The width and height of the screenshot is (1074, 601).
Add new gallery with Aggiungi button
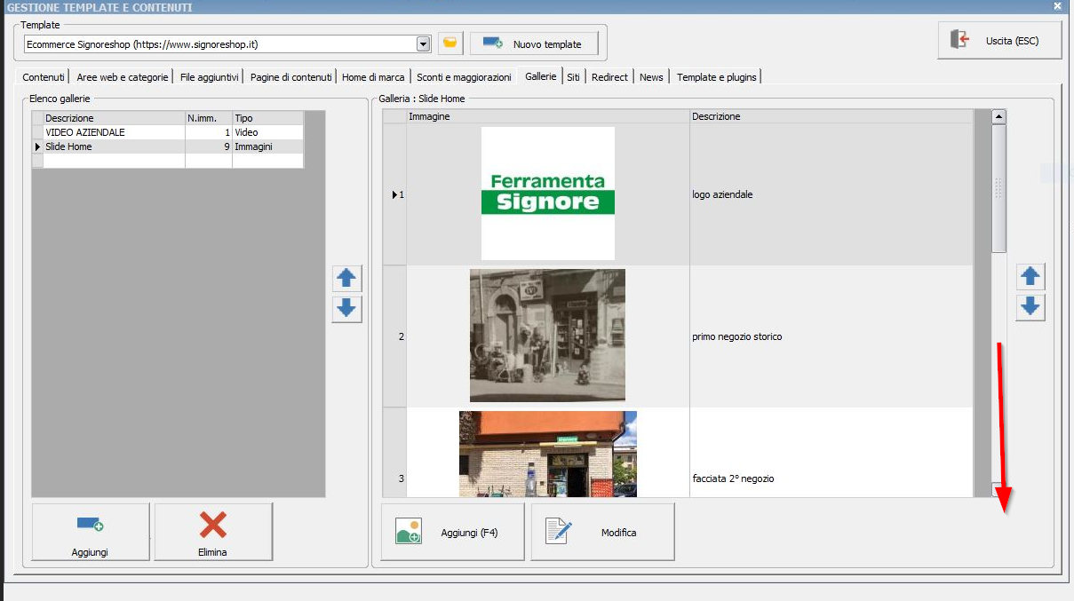point(91,532)
